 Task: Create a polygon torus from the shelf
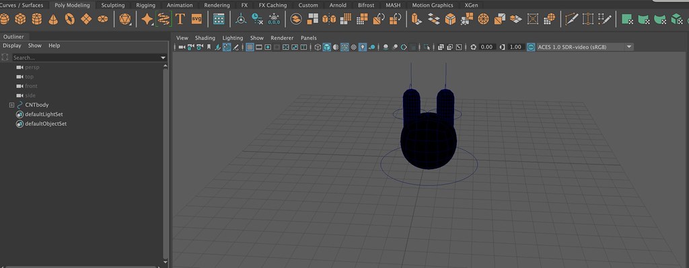tap(70, 19)
